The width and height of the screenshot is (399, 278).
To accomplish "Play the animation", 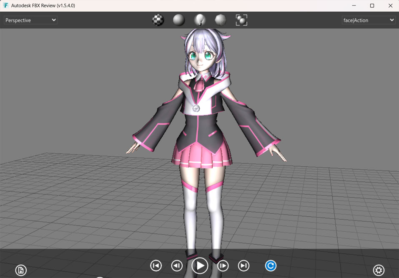I will (x=200, y=266).
